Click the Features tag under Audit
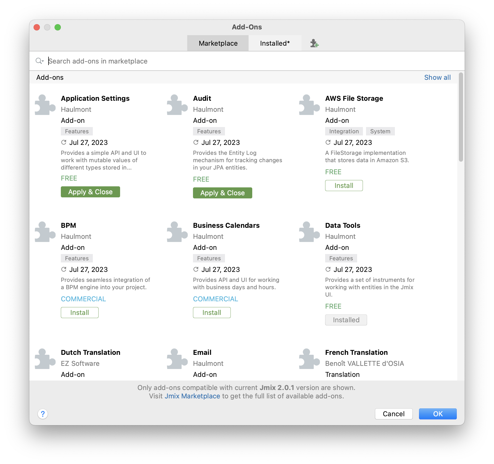 click(209, 131)
